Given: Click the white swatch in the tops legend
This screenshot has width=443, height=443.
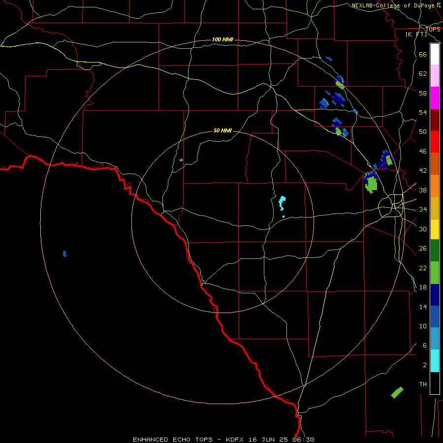Looking at the screenshot, I should (x=435, y=54).
